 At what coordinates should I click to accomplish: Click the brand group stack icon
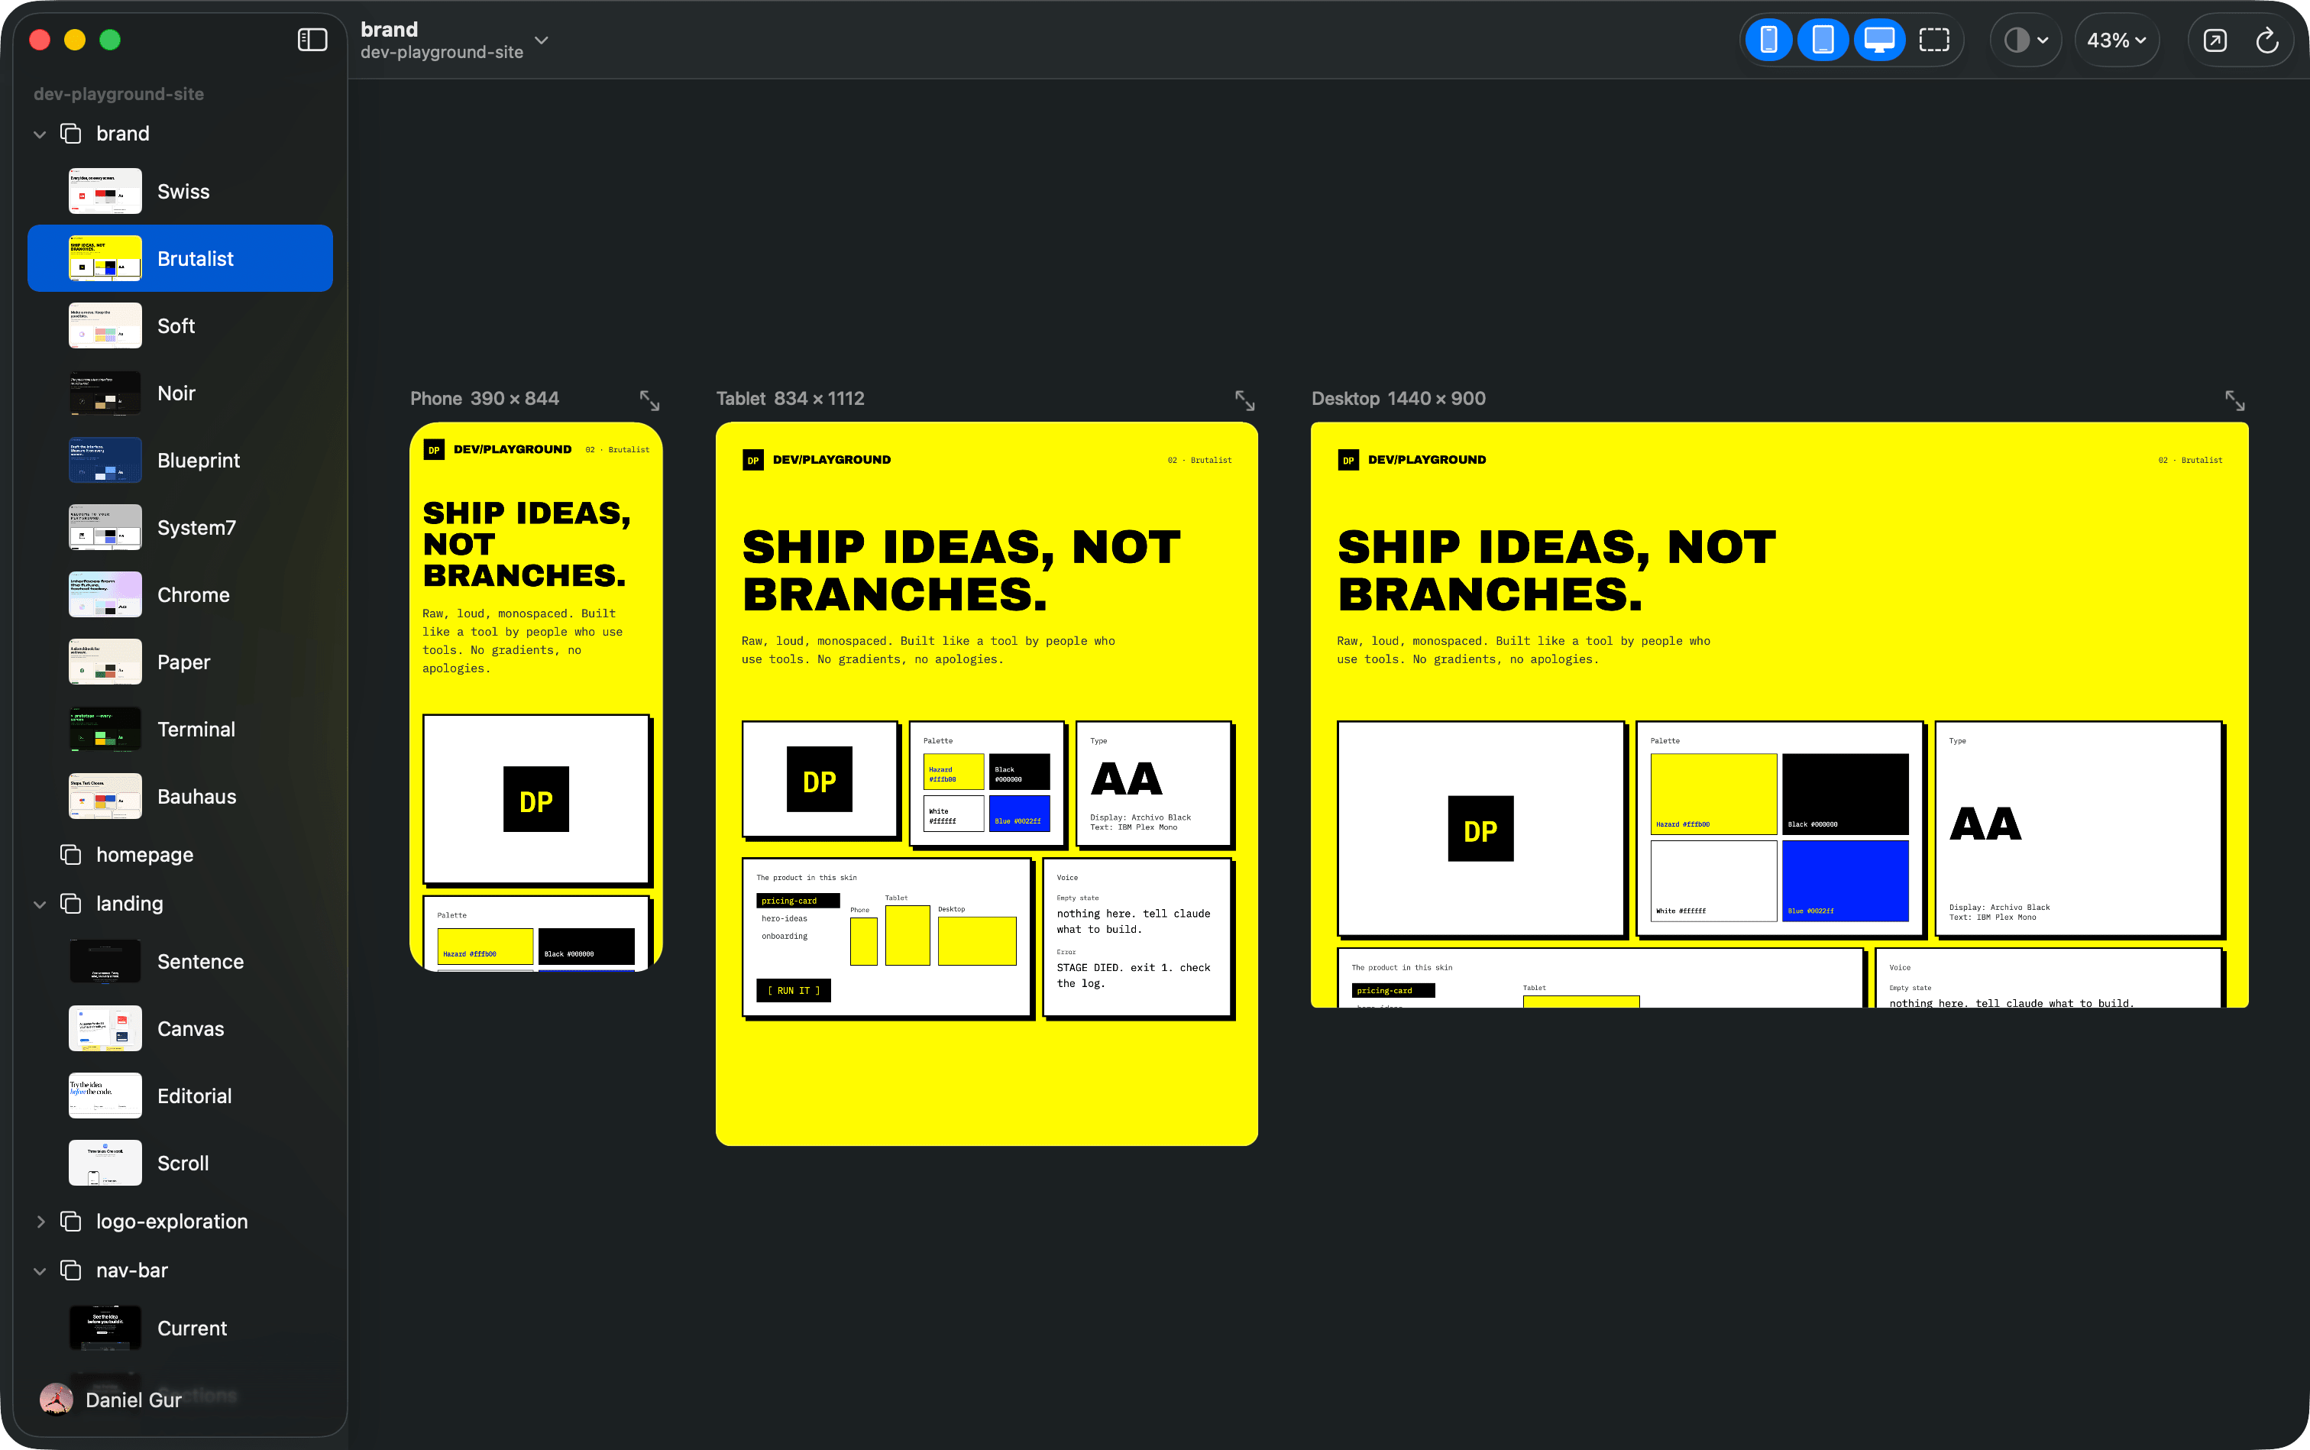point(71,133)
